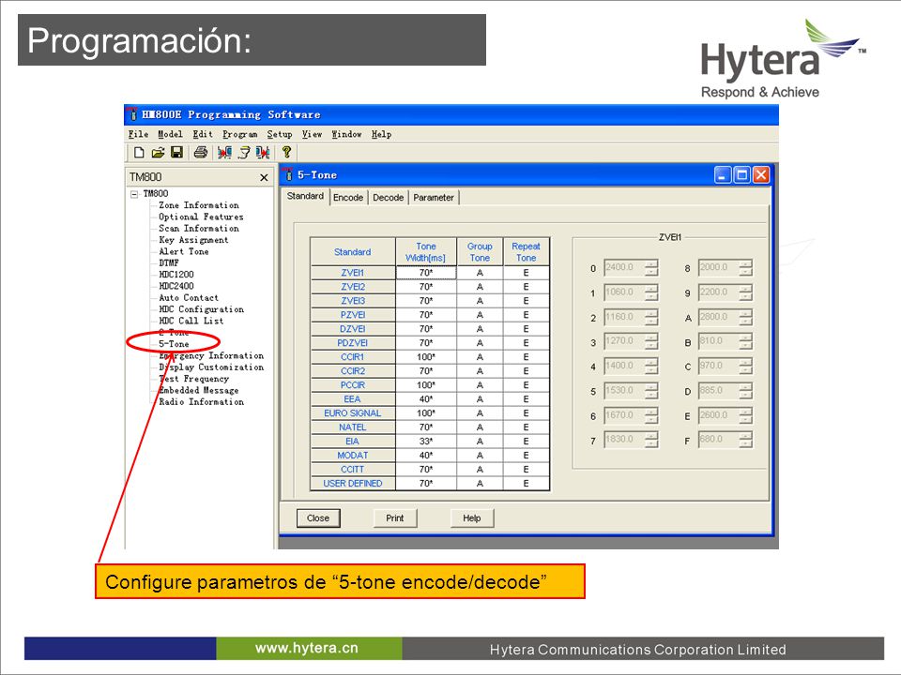Open the Edit menu

tap(203, 134)
